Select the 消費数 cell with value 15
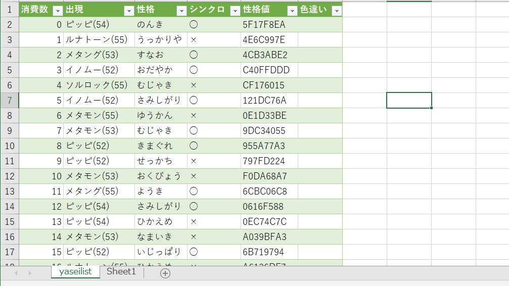Viewport: 509px width, 286px height. 41,252
